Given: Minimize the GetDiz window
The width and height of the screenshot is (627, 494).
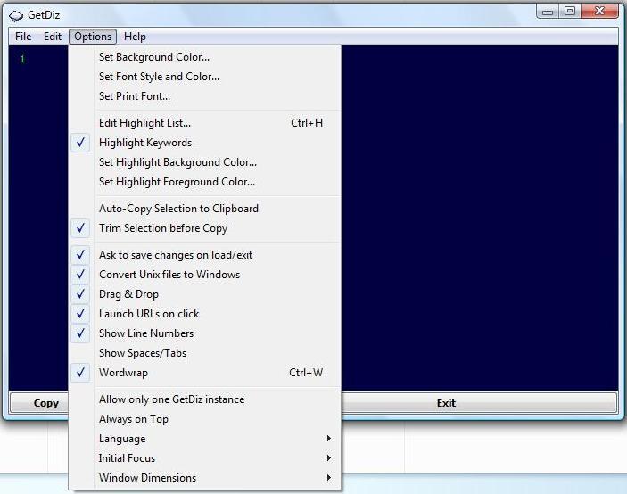Looking at the screenshot, I should tap(548, 12).
